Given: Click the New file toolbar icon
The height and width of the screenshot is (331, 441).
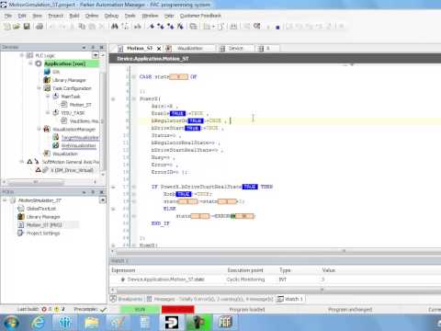Looking at the screenshot, I should [x=6, y=27].
